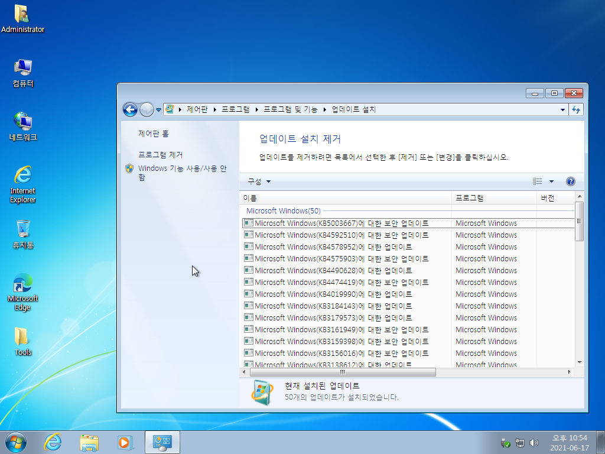Collapse the Microsoft Windows(50) group header
Screen dimensions: 605x454
[x=284, y=211]
